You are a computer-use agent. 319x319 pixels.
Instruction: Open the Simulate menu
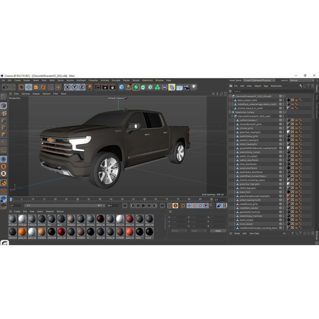pyautogui.click(x=116, y=80)
